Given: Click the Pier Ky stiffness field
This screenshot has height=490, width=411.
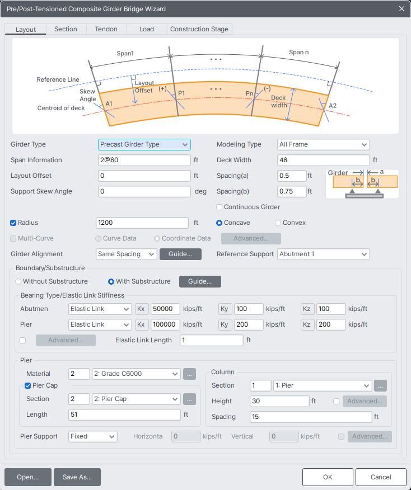Looking at the screenshot, I should tap(249, 324).
